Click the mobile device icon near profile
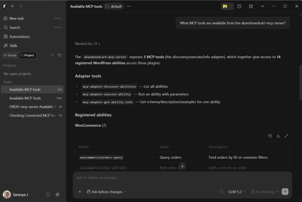Viewport: 302px width, 202px height. click(x=48, y=195)
